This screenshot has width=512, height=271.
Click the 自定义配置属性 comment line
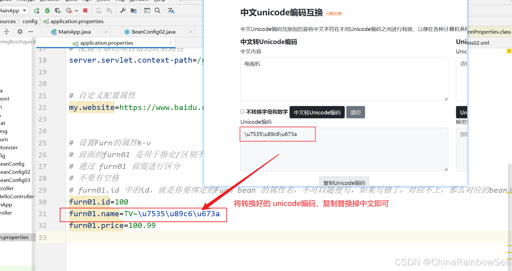coord(102,95)
